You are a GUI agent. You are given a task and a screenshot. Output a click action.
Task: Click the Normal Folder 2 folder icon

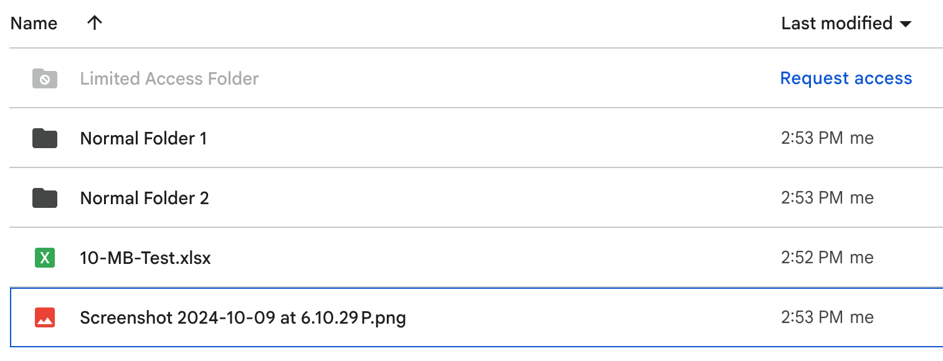tap(44, 198)
